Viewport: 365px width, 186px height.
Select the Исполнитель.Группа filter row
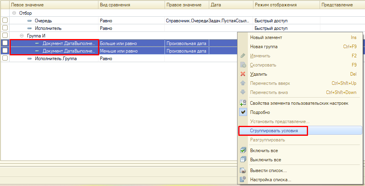coord(119,59)
